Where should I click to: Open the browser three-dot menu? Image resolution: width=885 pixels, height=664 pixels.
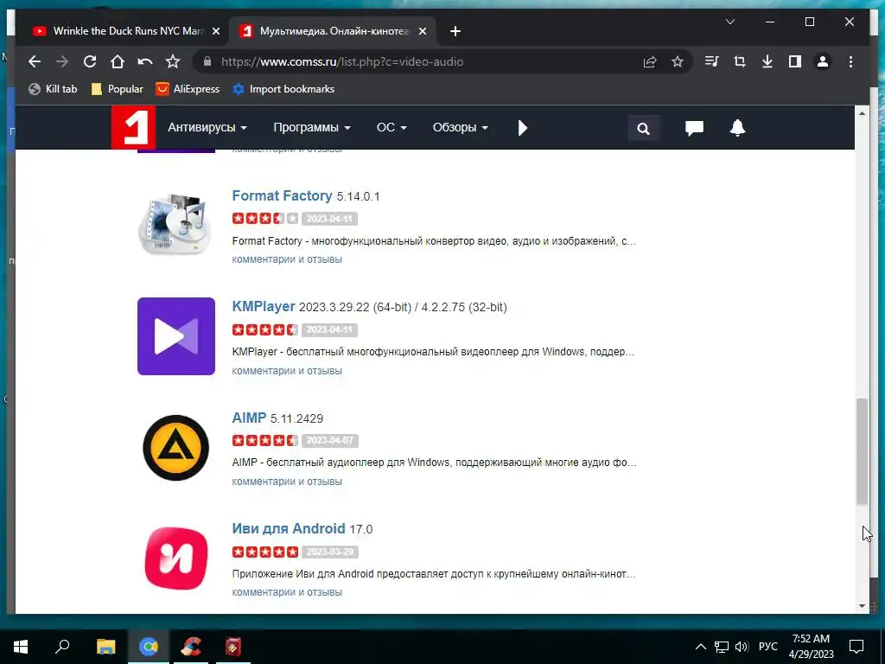[x=850, y=61]
